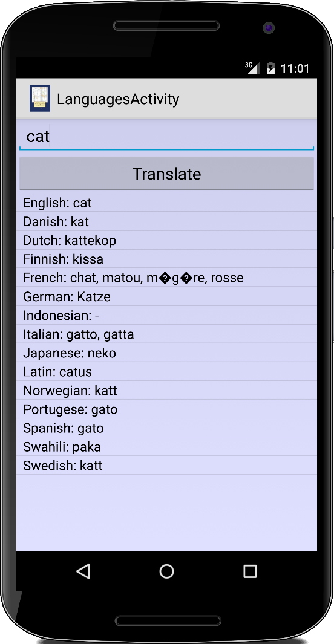
Task: Select the 'Italian: gatto, gatta' entry
Action: pyautogui.click(x=166, y=334)
